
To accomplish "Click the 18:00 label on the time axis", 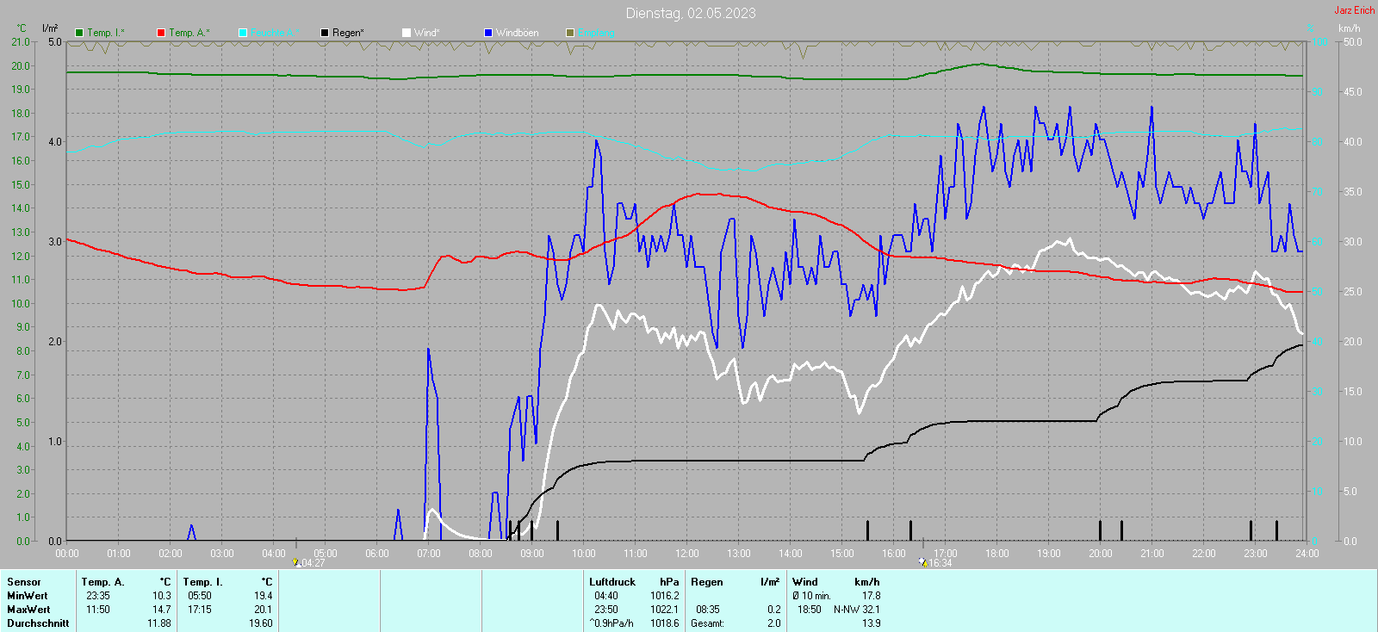I will coord(997,554).
